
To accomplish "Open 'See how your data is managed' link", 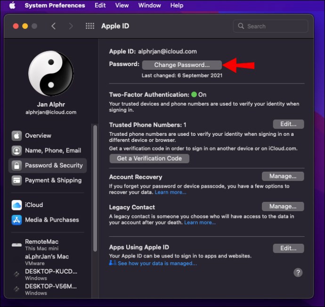I will click(157, 264).
